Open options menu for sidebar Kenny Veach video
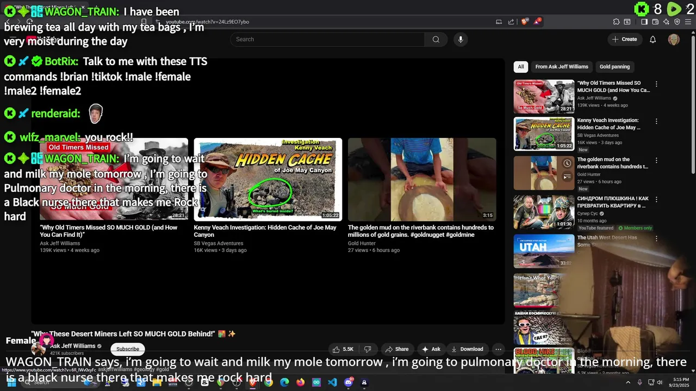696x391 pixels. (x=656, y=121)
